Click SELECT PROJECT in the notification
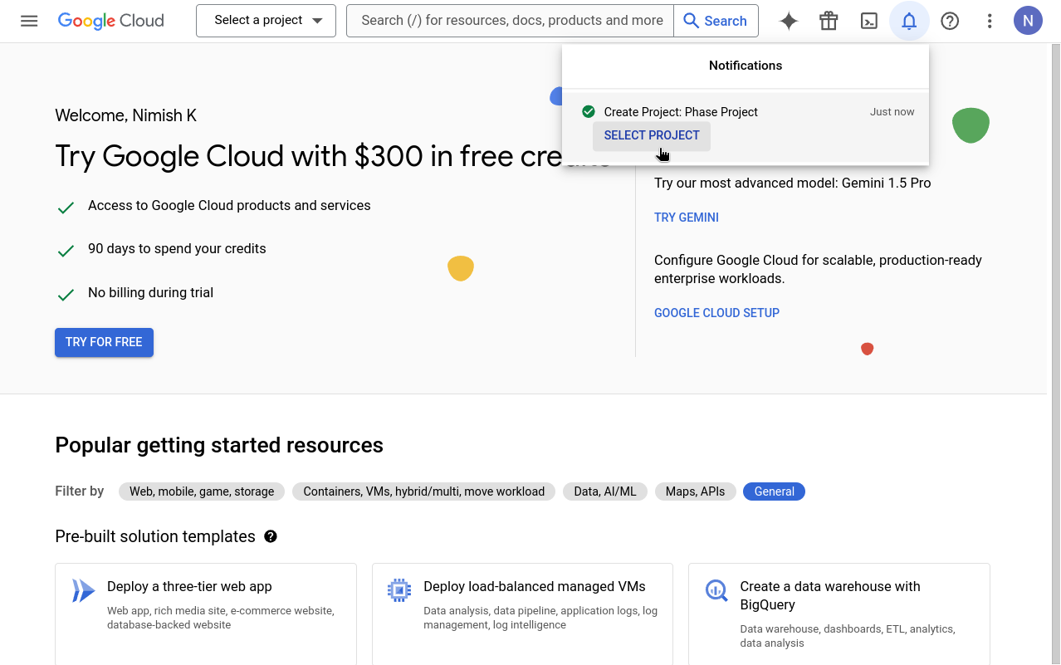 click(x=652, y=135)
